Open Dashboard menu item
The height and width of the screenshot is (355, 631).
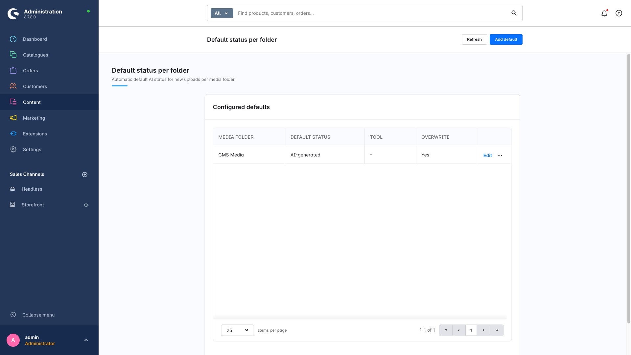pyautogui.click(x=49, y=39)
